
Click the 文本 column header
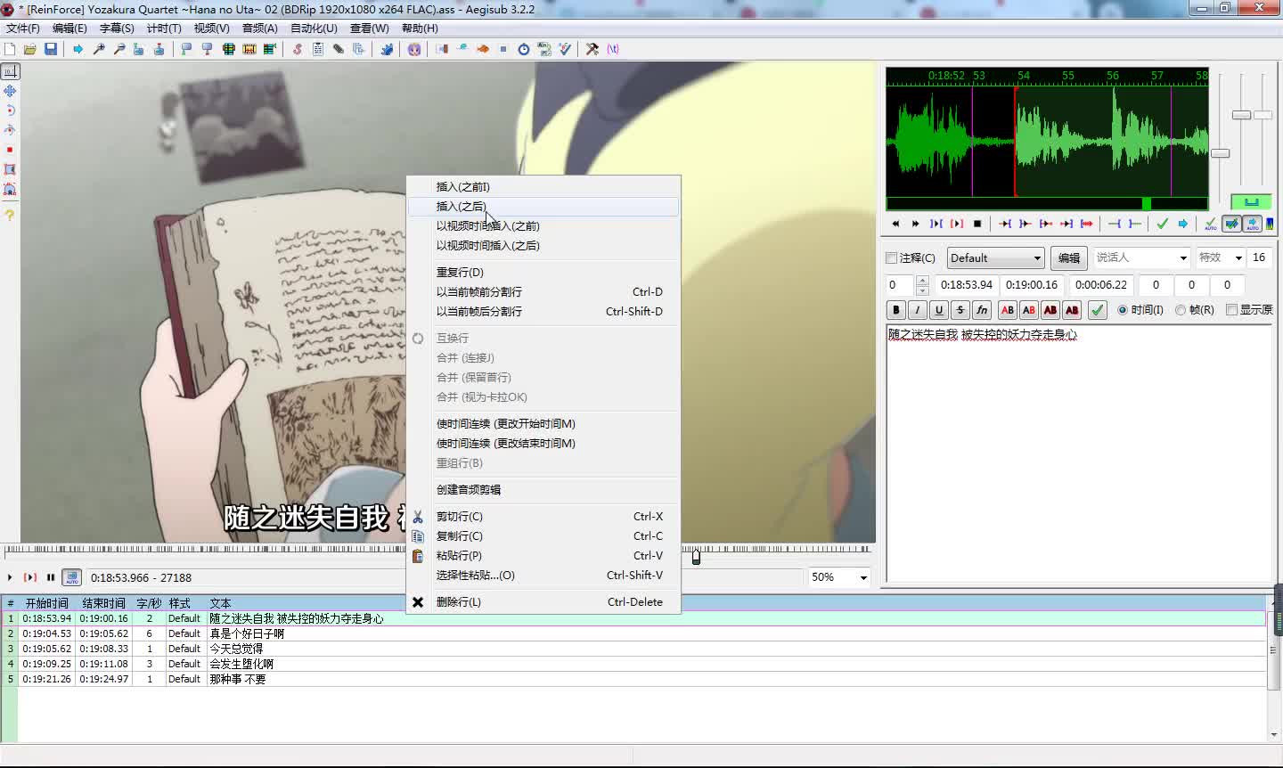pos(220,603)
